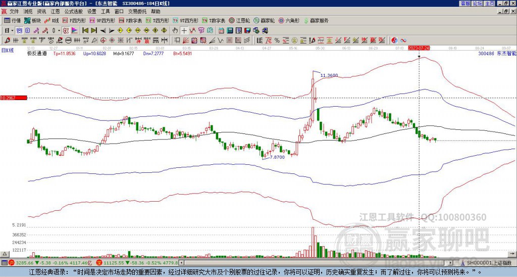Open 赢家服务 with dollar icon
This screenshot has height=277, width=517.
(316, 20)
